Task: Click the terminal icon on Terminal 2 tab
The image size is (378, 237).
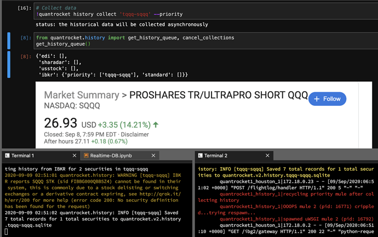Action: pos(201,156)
